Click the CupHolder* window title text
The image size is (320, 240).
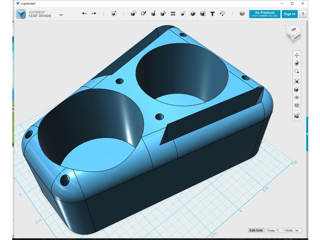pyautogui.click(x=29, y=4)
